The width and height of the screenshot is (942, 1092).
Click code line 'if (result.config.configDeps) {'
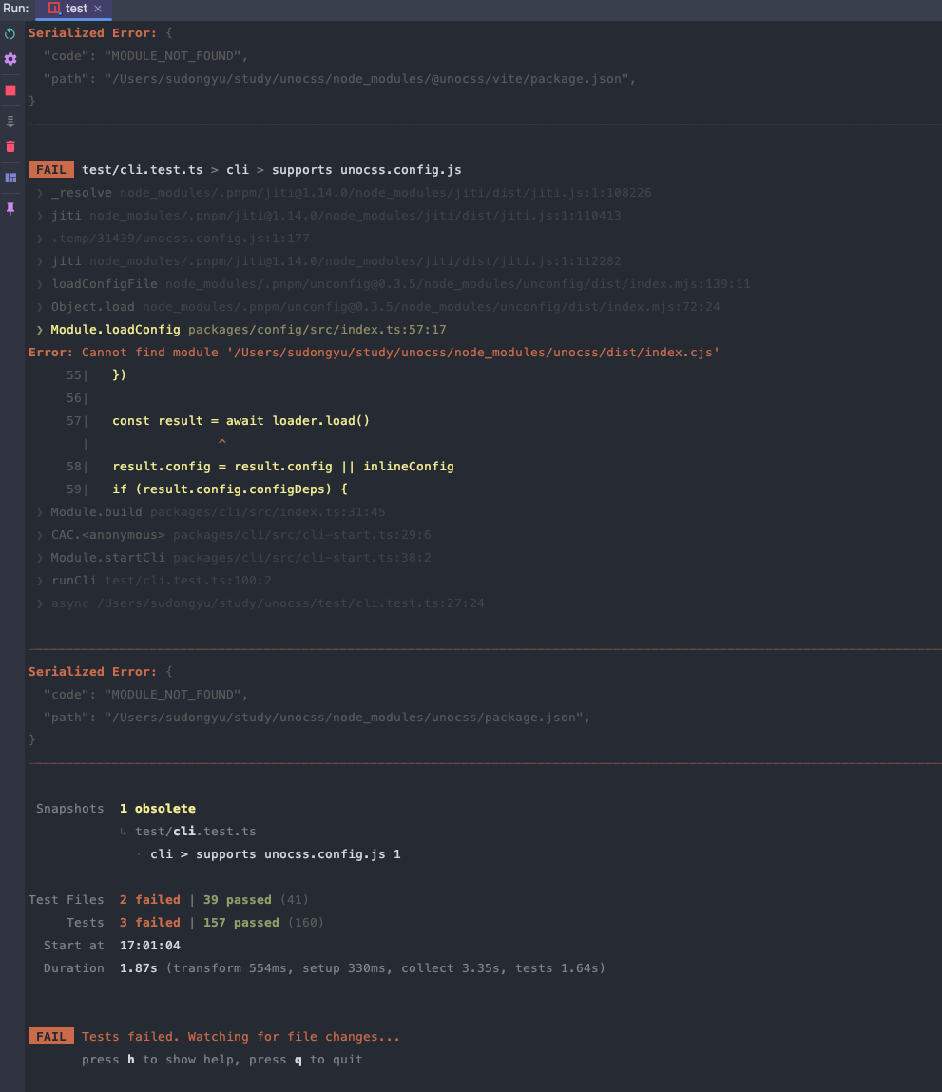[230, 489]
